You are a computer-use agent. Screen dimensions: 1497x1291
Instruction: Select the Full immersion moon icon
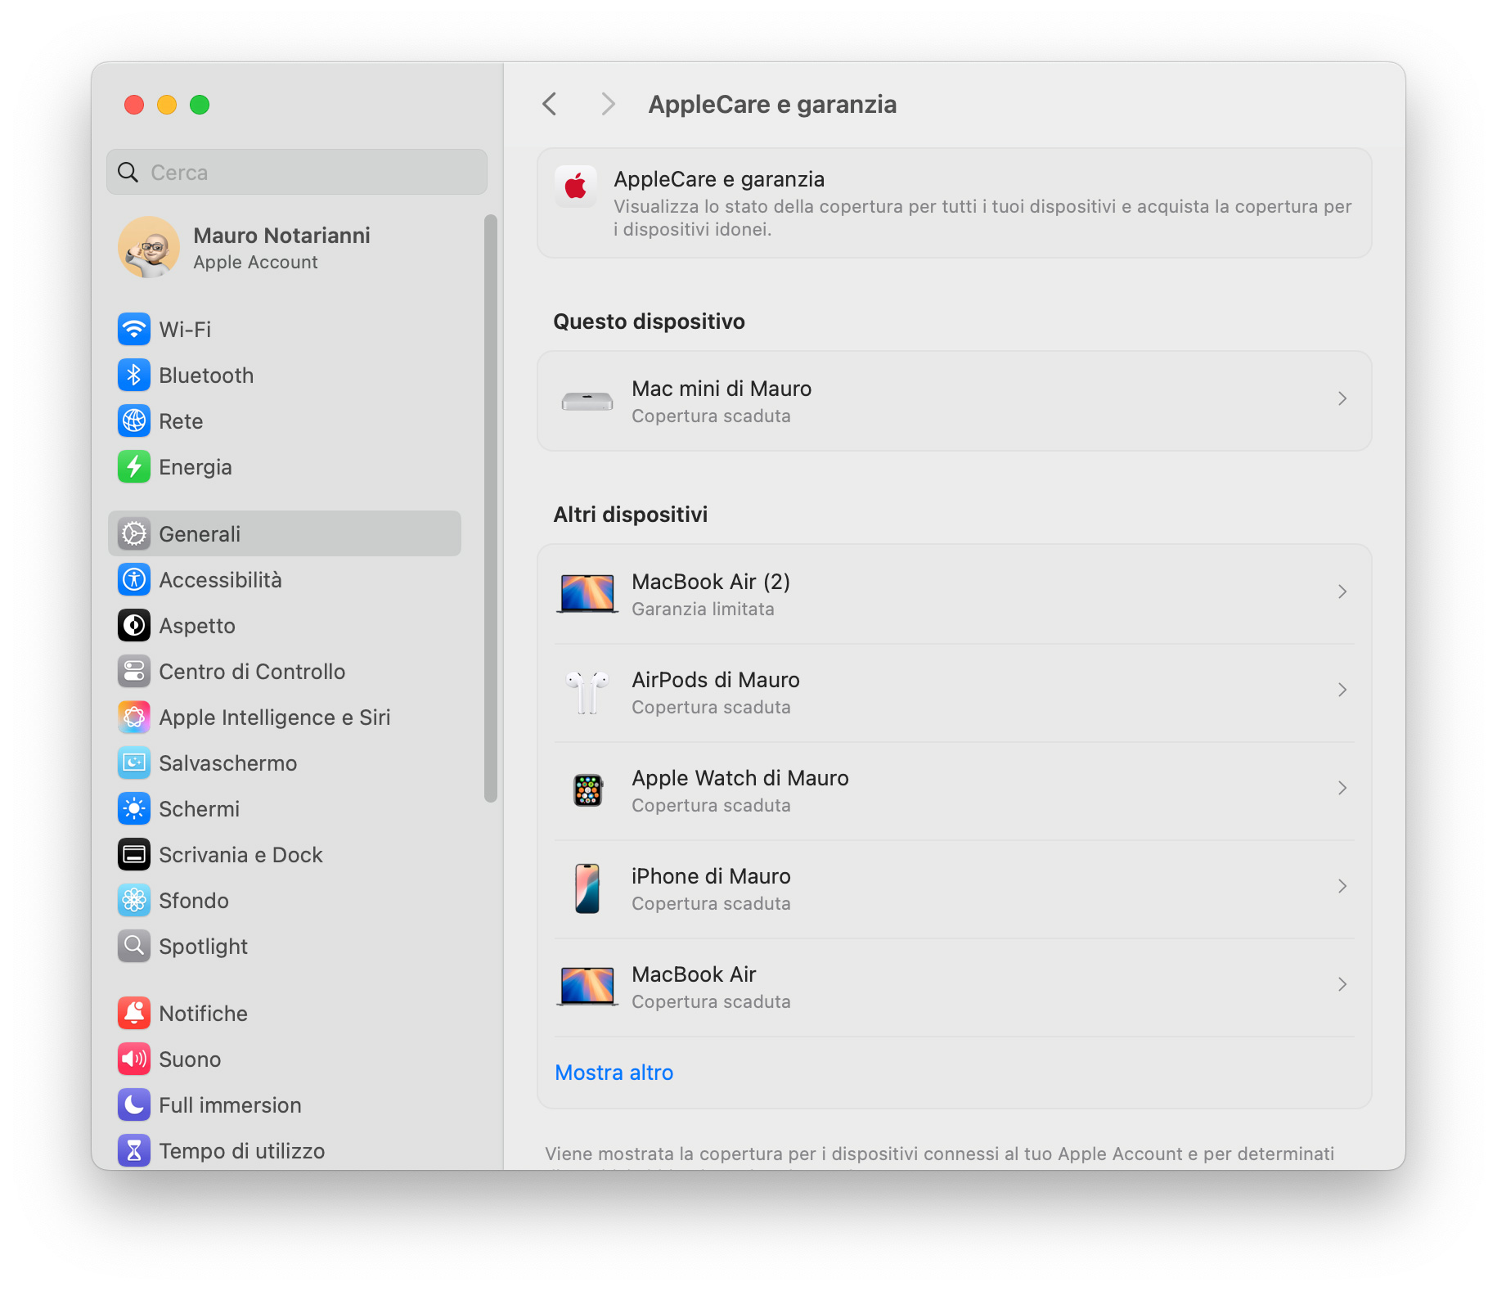pos(134,1104)
